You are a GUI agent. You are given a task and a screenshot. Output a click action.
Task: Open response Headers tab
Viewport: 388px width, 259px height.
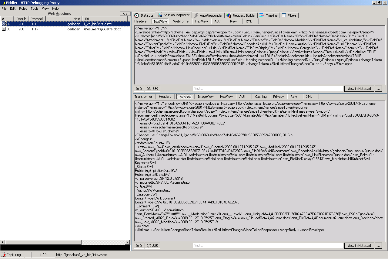tap(165, 97)
